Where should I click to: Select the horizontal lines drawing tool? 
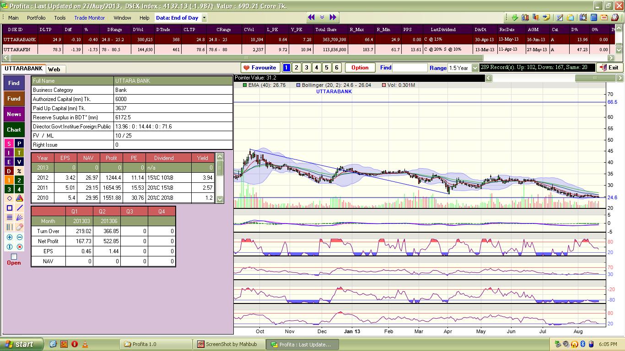click(9, 218)
